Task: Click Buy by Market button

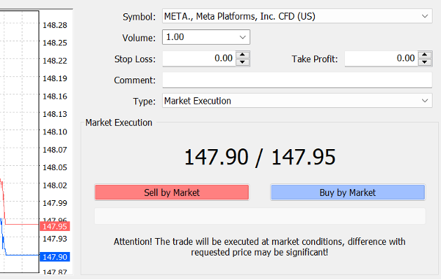Action: click(x=348, y=192)
